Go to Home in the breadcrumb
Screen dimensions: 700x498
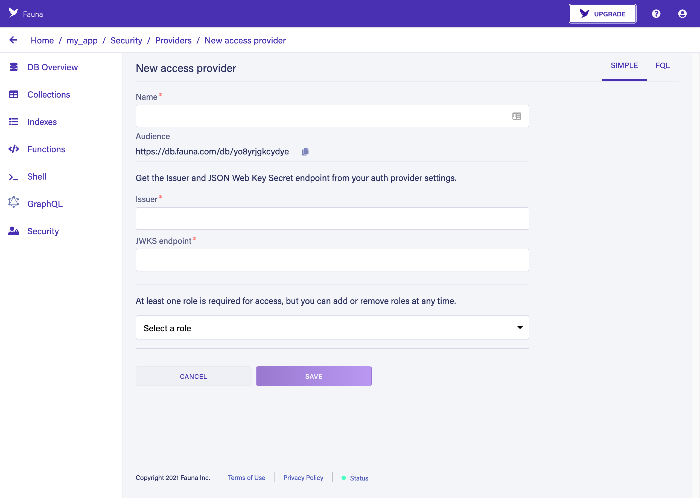(42, 40)
